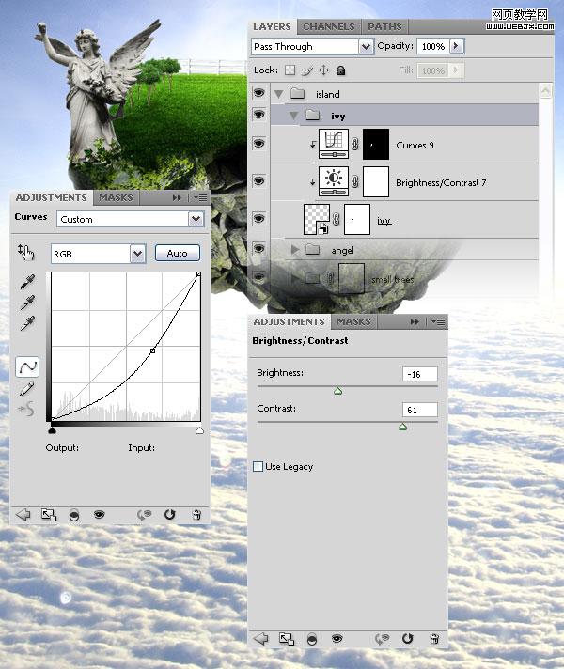
Task: Hide the ivy smart object layer
Action: pos(258,218)
